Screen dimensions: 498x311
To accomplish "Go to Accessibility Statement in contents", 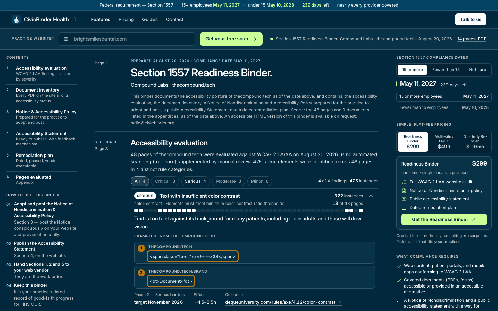I will [41, 139].
